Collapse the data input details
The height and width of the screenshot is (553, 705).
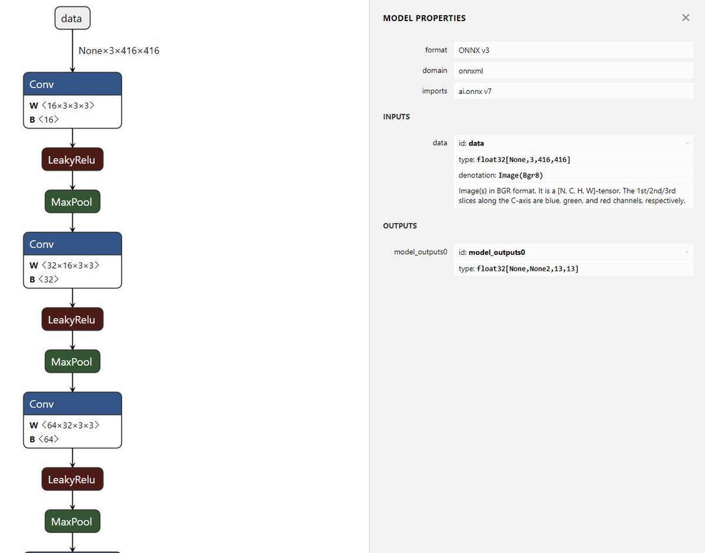[x=686, y=143]
